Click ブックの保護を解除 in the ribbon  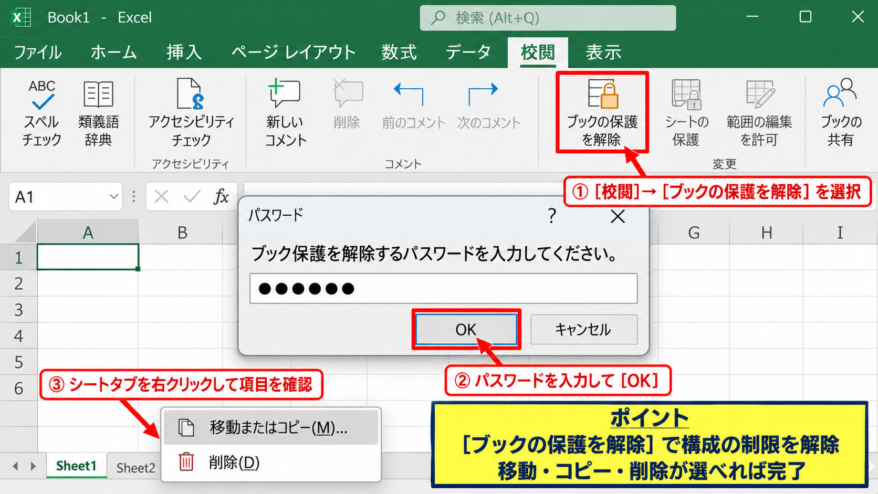[602, 112]
